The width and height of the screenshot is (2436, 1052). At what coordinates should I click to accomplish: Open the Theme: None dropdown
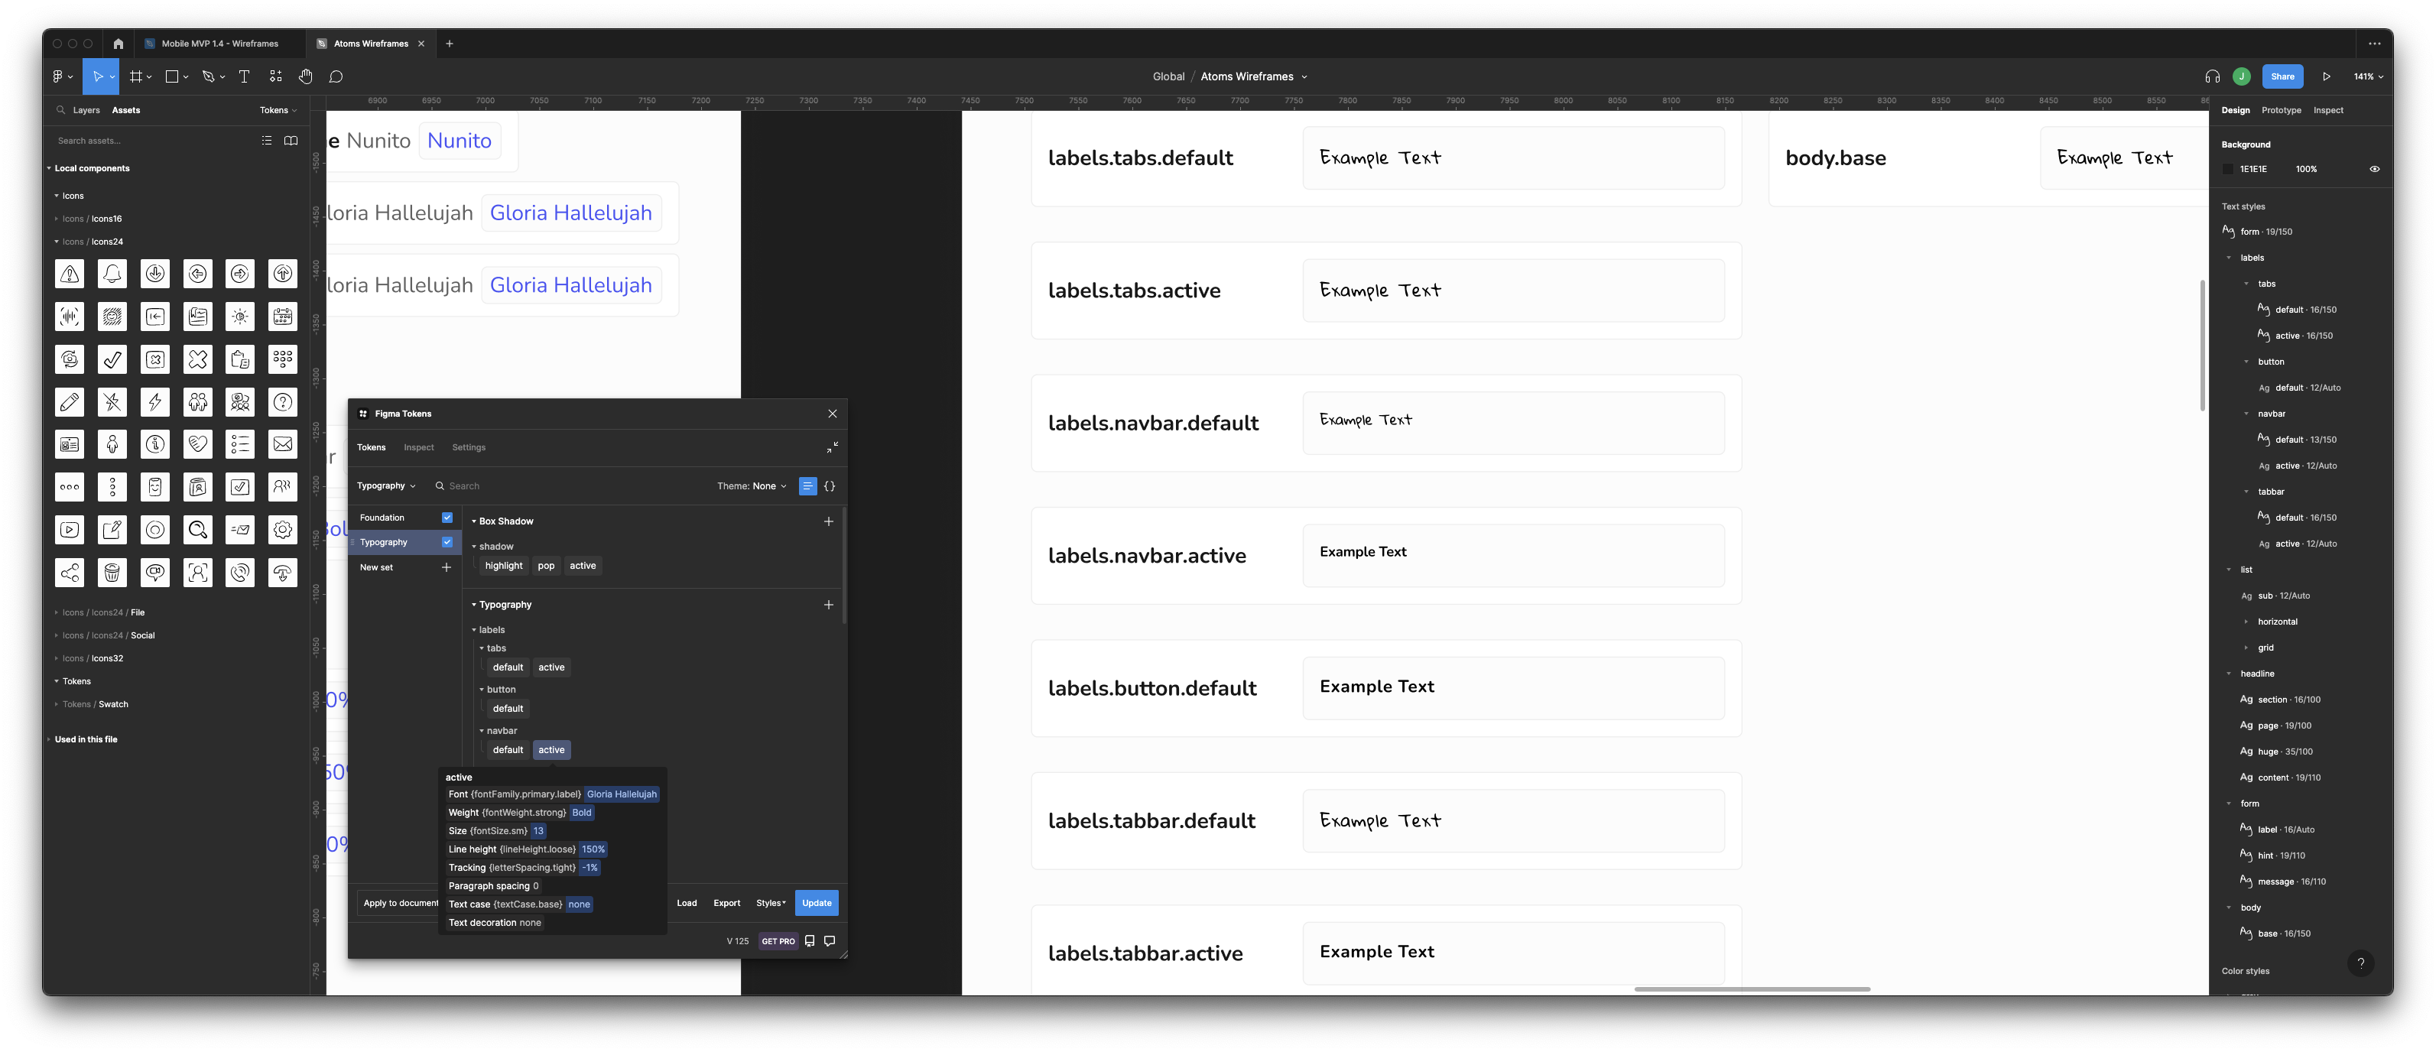[751, 485]
